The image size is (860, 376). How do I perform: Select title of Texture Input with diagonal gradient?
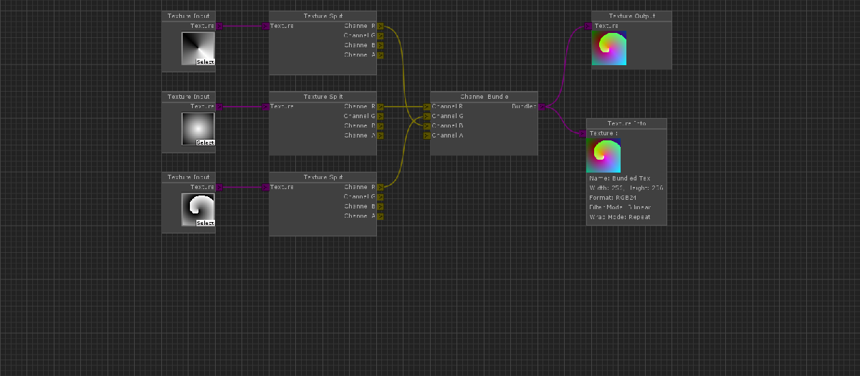pos(188,16)
